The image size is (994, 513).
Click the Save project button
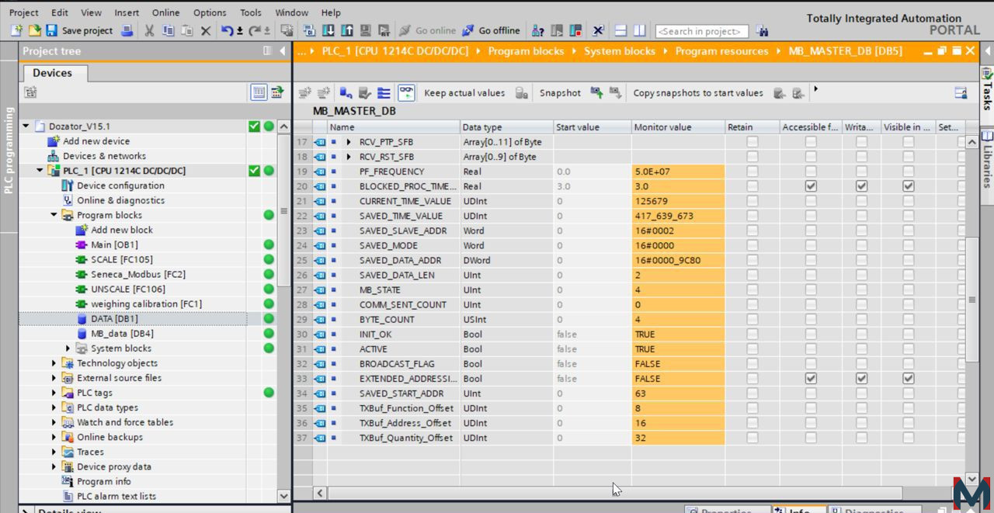click(x=79, y=30)
